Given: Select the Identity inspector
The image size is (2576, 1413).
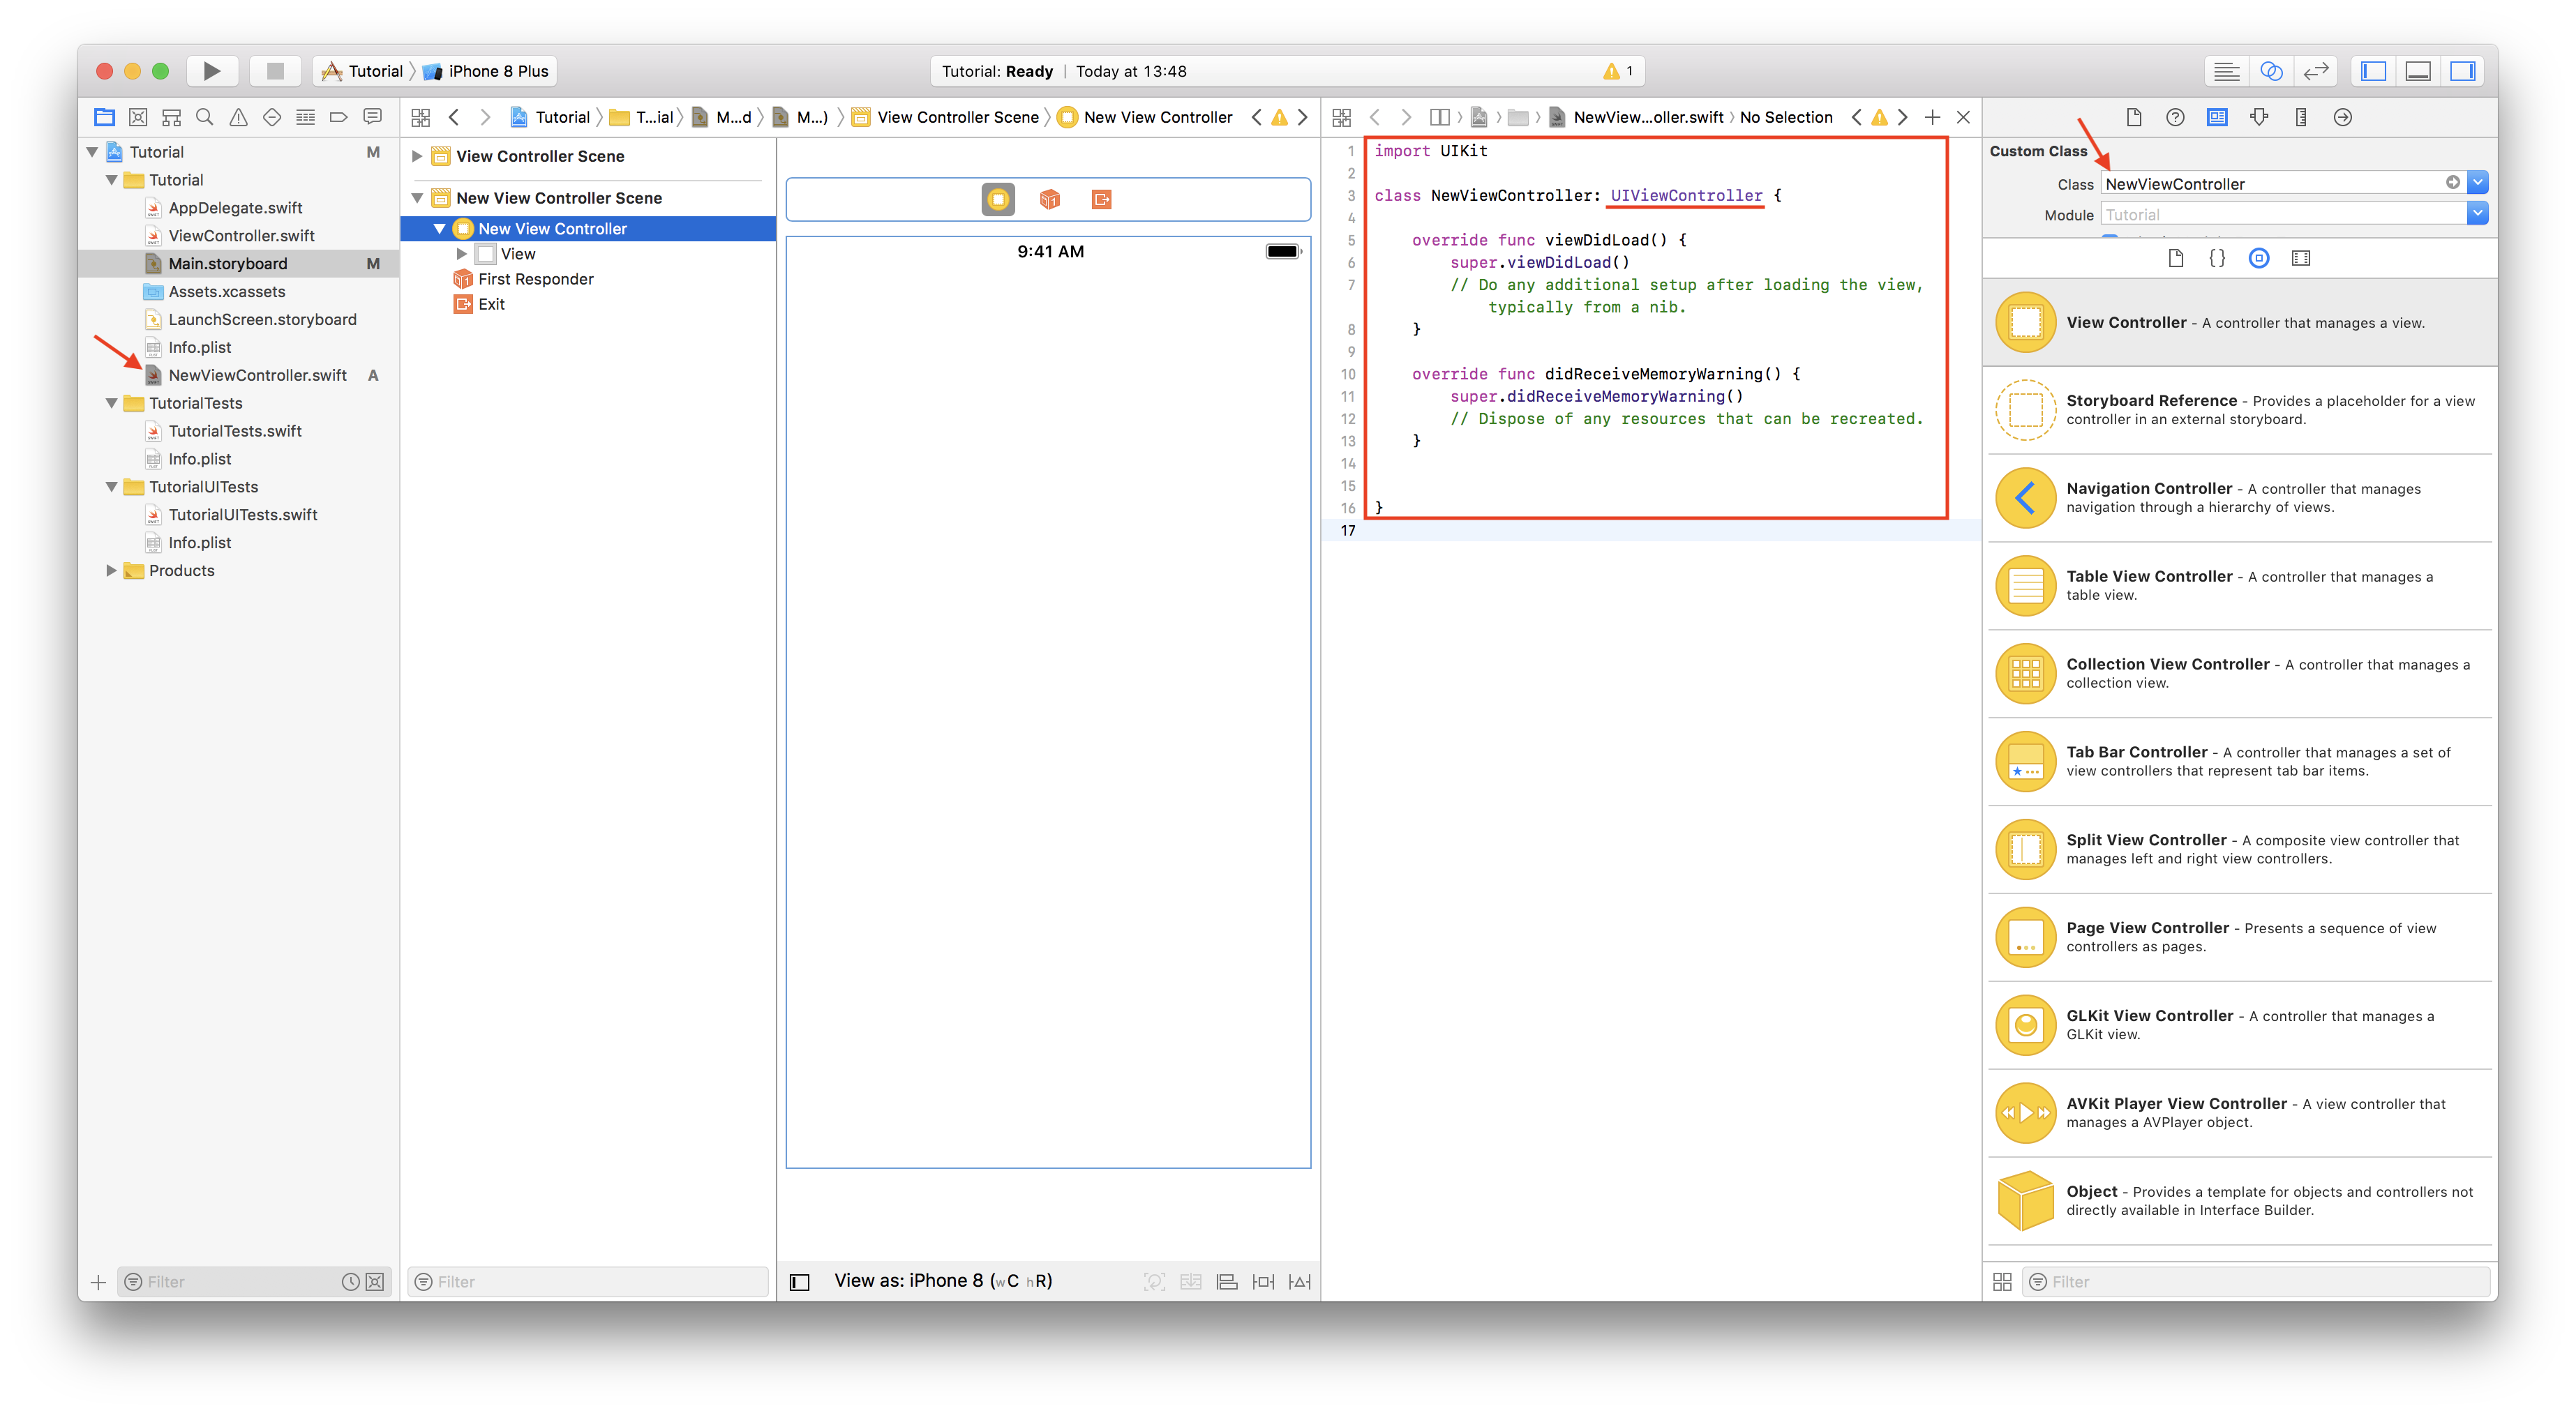Looking at the screenshot, I should pos(2217,117).
